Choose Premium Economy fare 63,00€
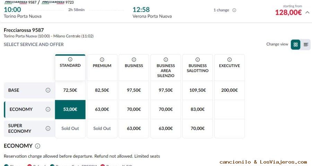The height and width of the screenshot is (166, 312). pyautogui.click(x=102, y=109)
